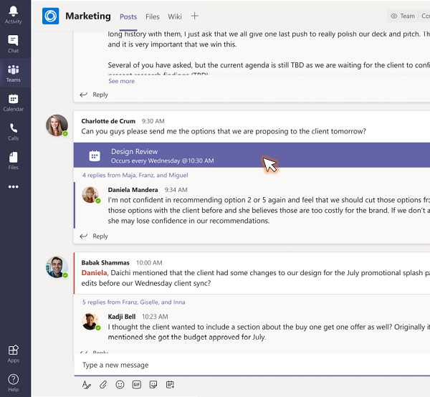Open the Apps store
This screenshot has width=430, height=397.
(13, 354)
